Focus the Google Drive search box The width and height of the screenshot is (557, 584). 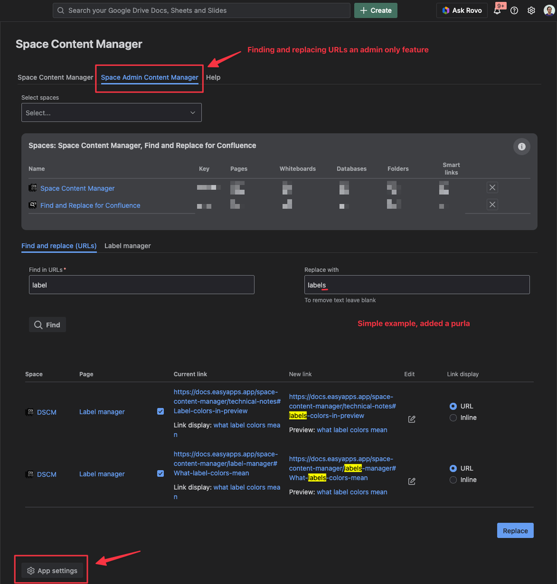[201, 11]
